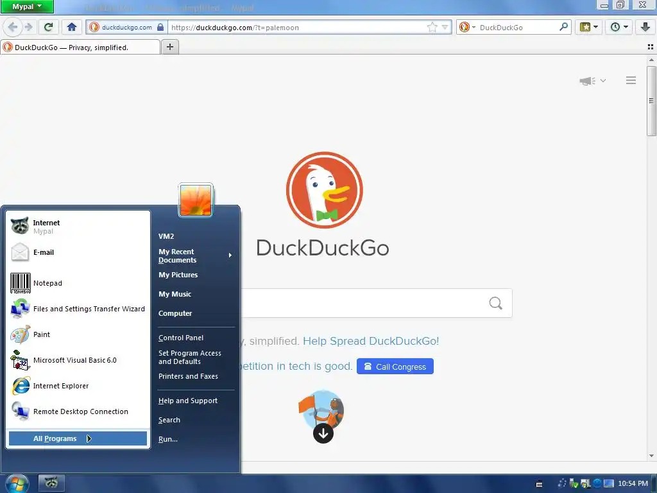The width and height of the screenshot is (657, 493).
Task: Click the Windows Start orb
Action: (16, 484)
